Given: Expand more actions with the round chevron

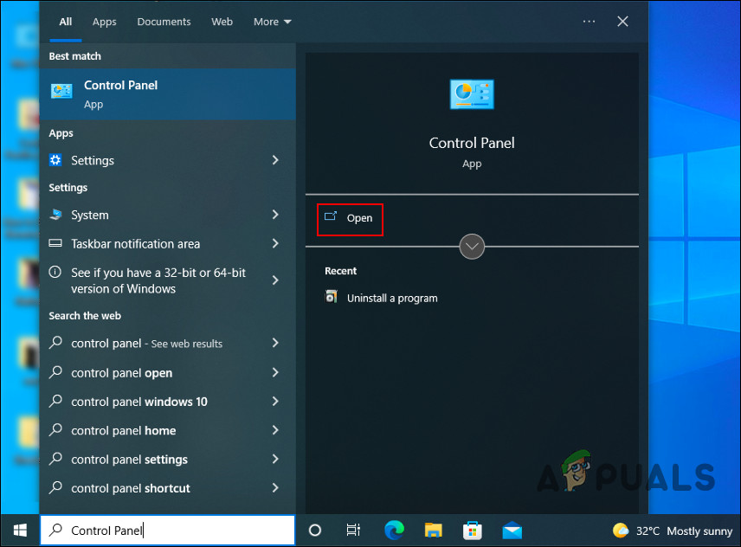Looking at the screenshot, I should [472, 246].
